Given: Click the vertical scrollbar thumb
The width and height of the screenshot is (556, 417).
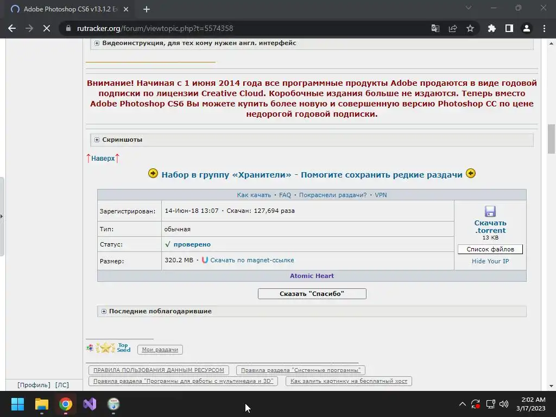Looking at the screenshot, I should [x=551, y=139].
